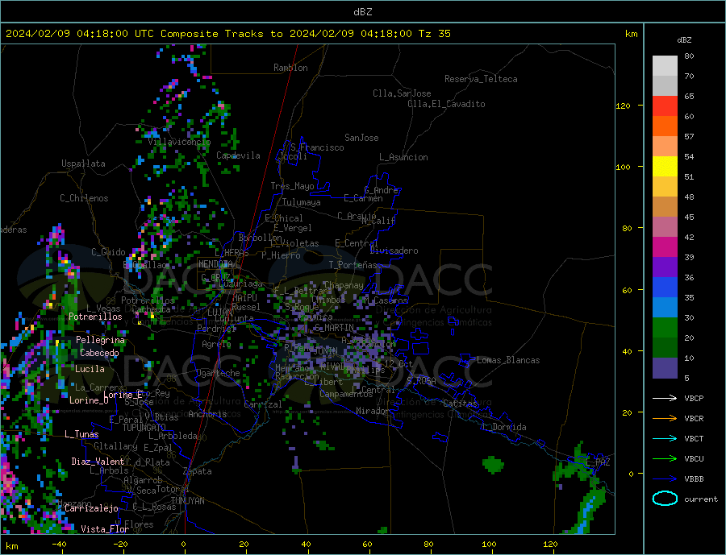
Task: Click the C_Chilenos place label
Action: pyautogui.click(x=84, y=198)
